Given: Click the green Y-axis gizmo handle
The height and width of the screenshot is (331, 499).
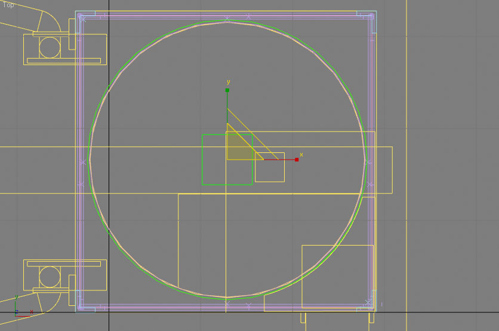Looking at the screenshot, I should pyautogui.click(x=227, y=90).
